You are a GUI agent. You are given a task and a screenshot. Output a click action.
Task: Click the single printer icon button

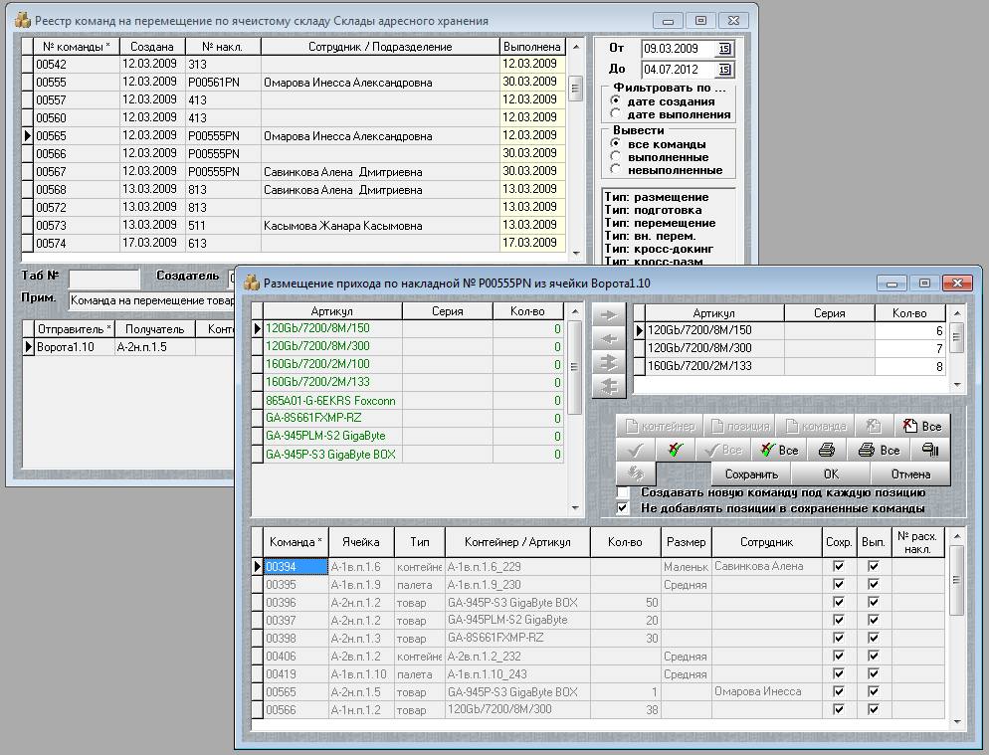tap(826, 451)
